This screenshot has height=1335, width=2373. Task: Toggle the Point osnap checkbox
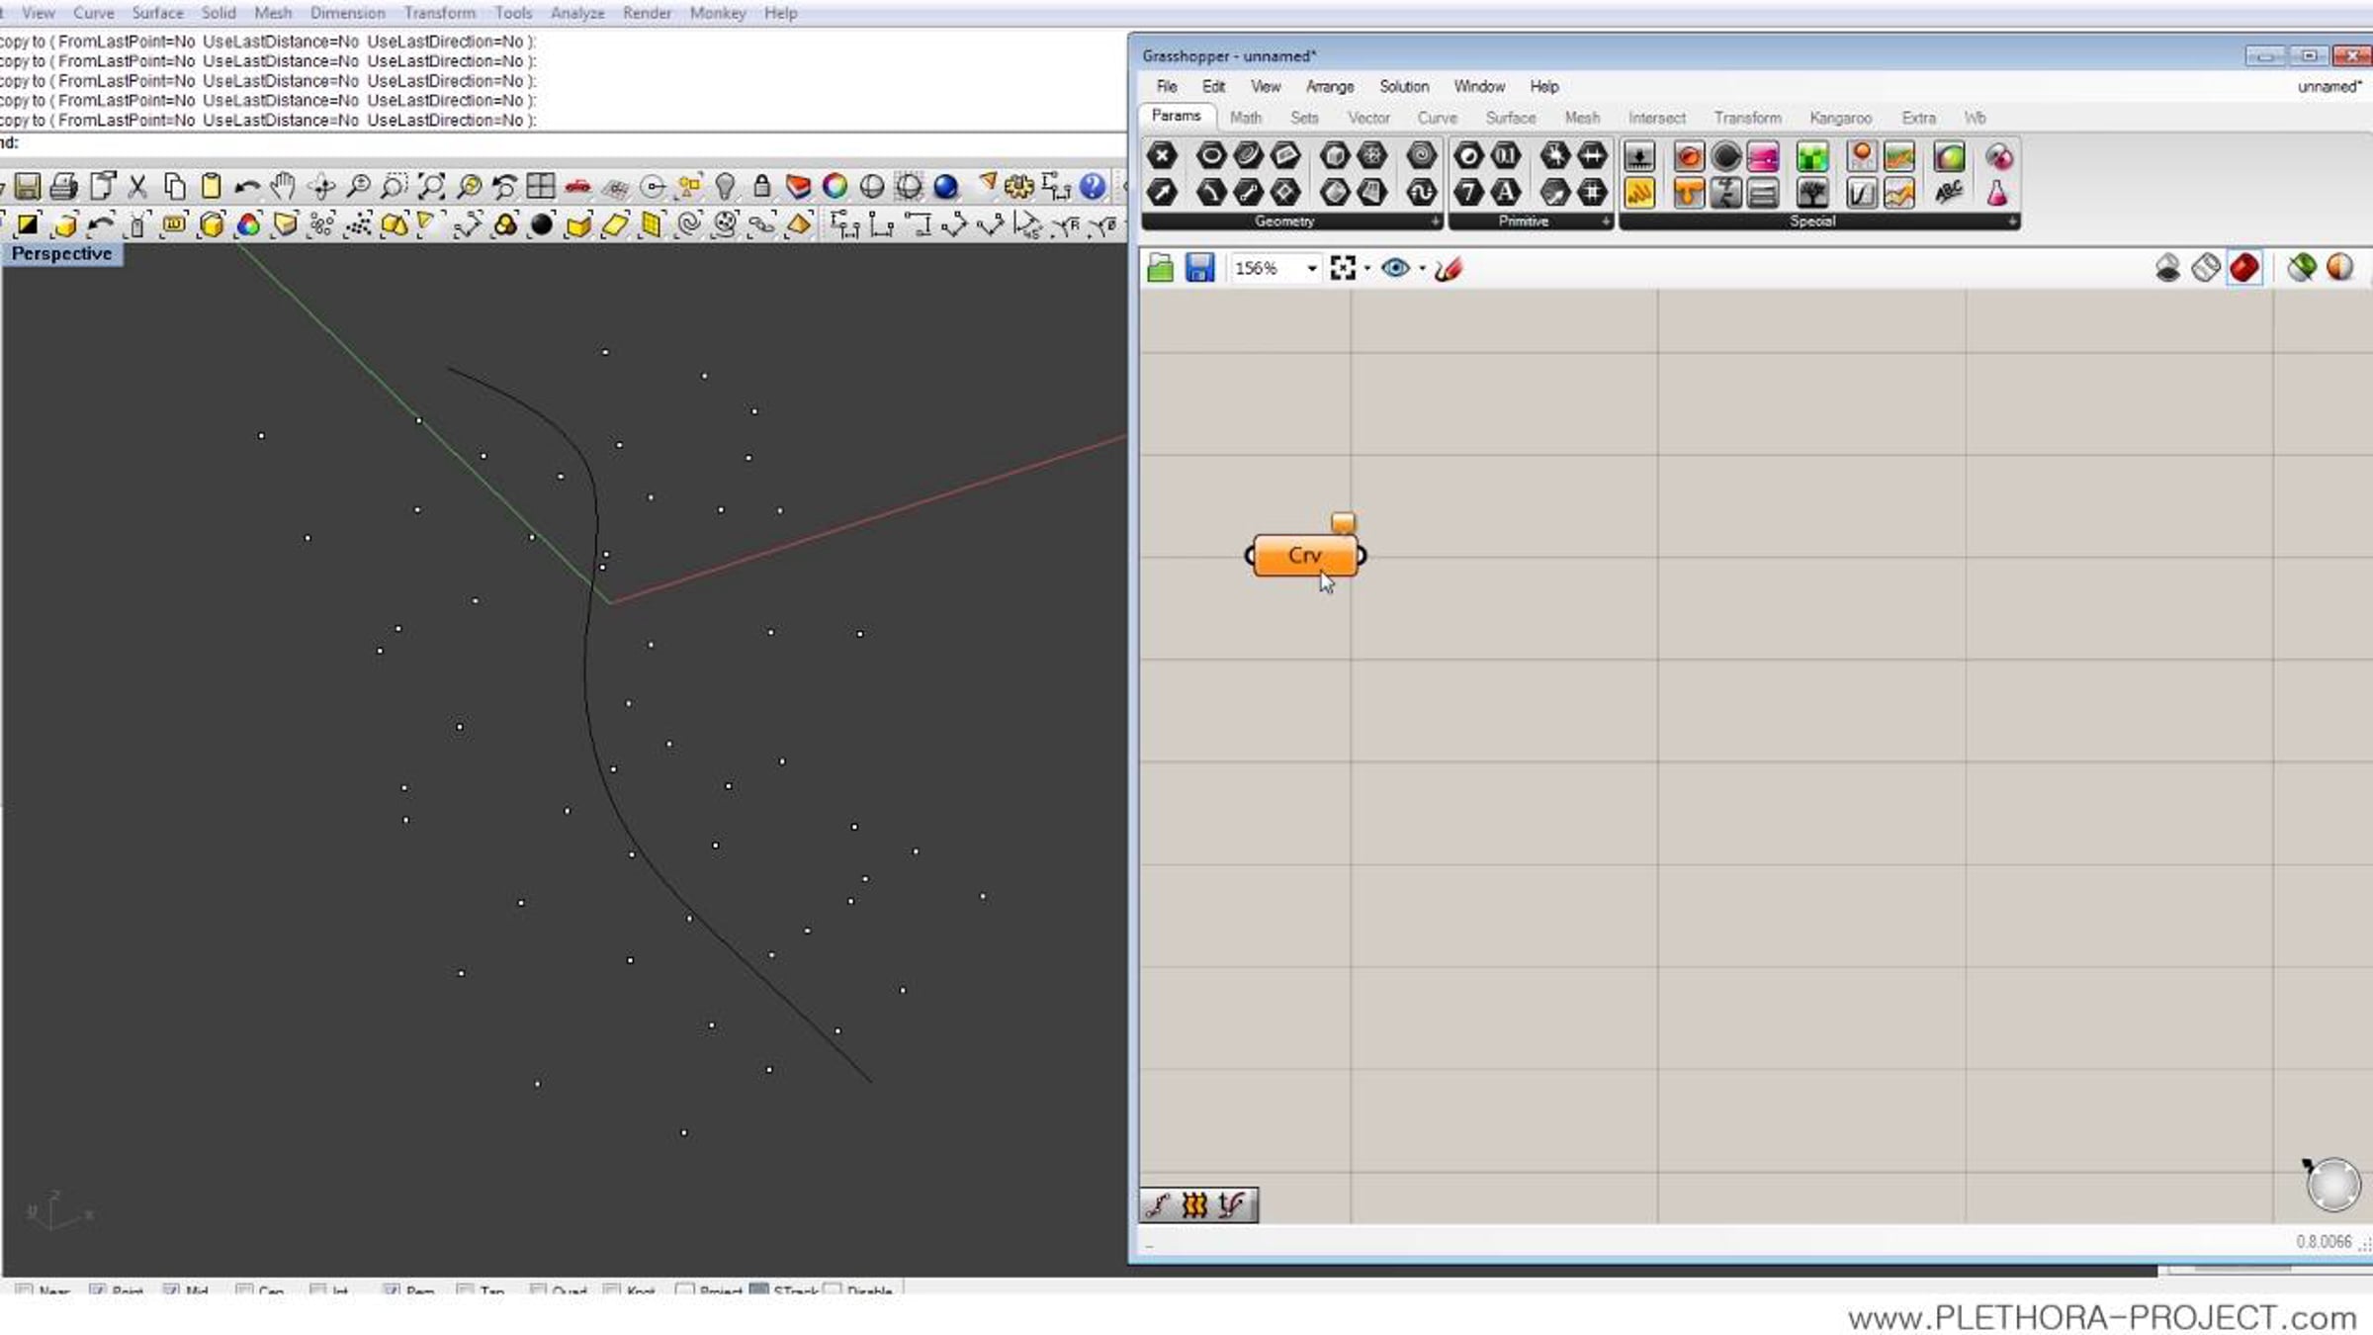[x=98, y=1290]
